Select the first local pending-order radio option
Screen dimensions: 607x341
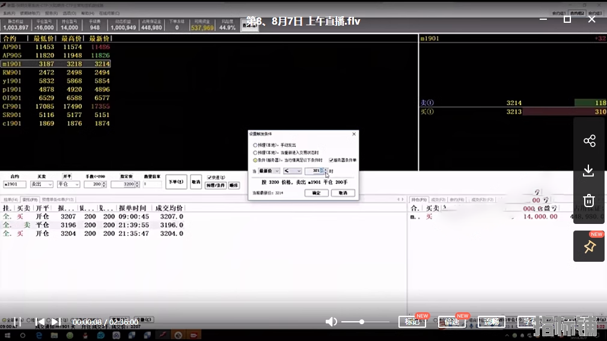(x=255, y=145)
